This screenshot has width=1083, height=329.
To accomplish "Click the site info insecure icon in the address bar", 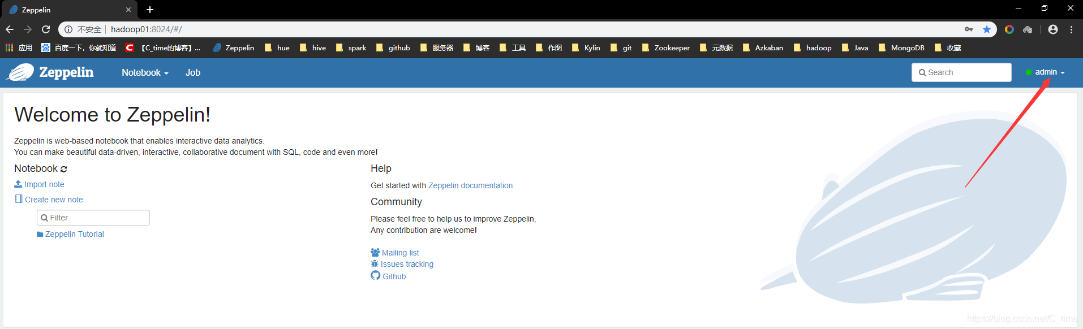I will coord(68,29).
